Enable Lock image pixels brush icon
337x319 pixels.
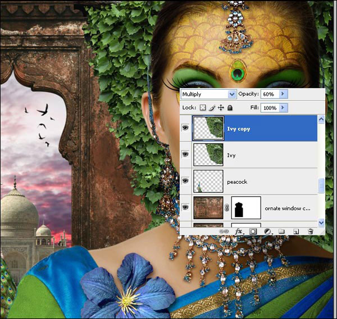click(x=212, y=108)
